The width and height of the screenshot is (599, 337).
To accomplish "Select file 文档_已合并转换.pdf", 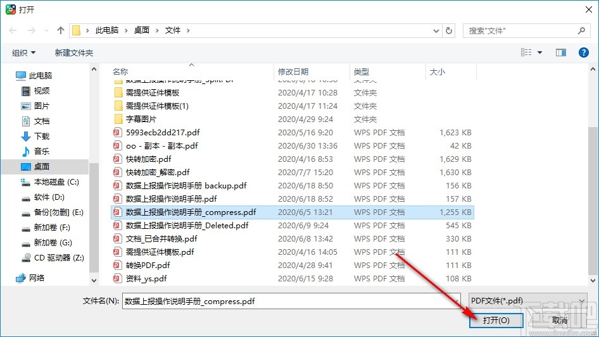I will [x=161, y=239].
